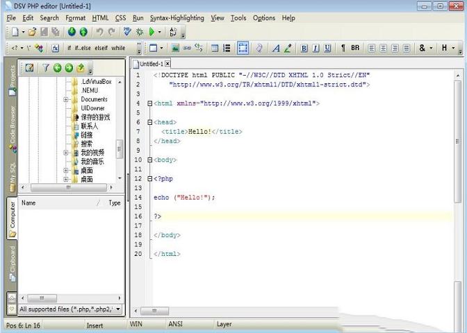The height and width of the screenshot is (333, 467).
Task: Expand the 我的视频 folder node
Action: [x=66, y=153]
